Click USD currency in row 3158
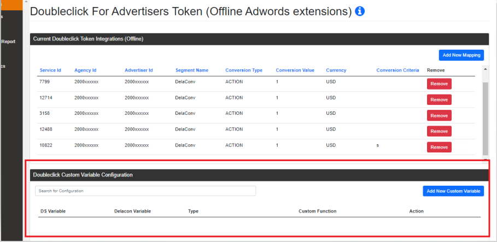The height and width of the screenshot is (242, 497). pos(331,114)
